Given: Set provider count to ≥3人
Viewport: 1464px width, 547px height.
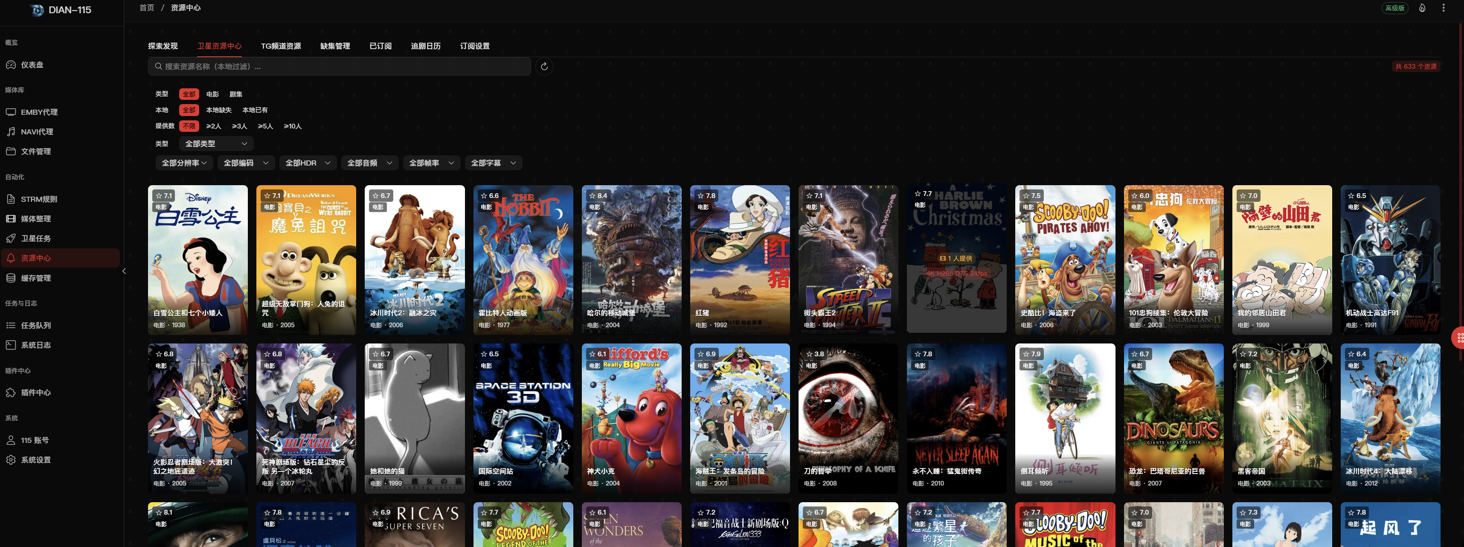Looking at the screenshot, I should point(239,126).
